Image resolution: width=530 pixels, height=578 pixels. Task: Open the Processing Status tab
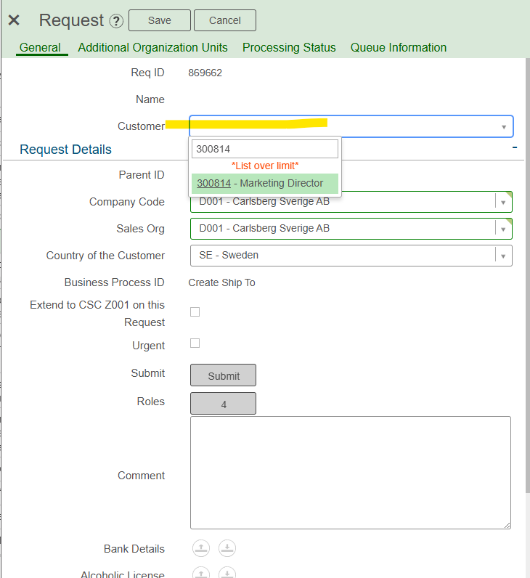point(289,48)
